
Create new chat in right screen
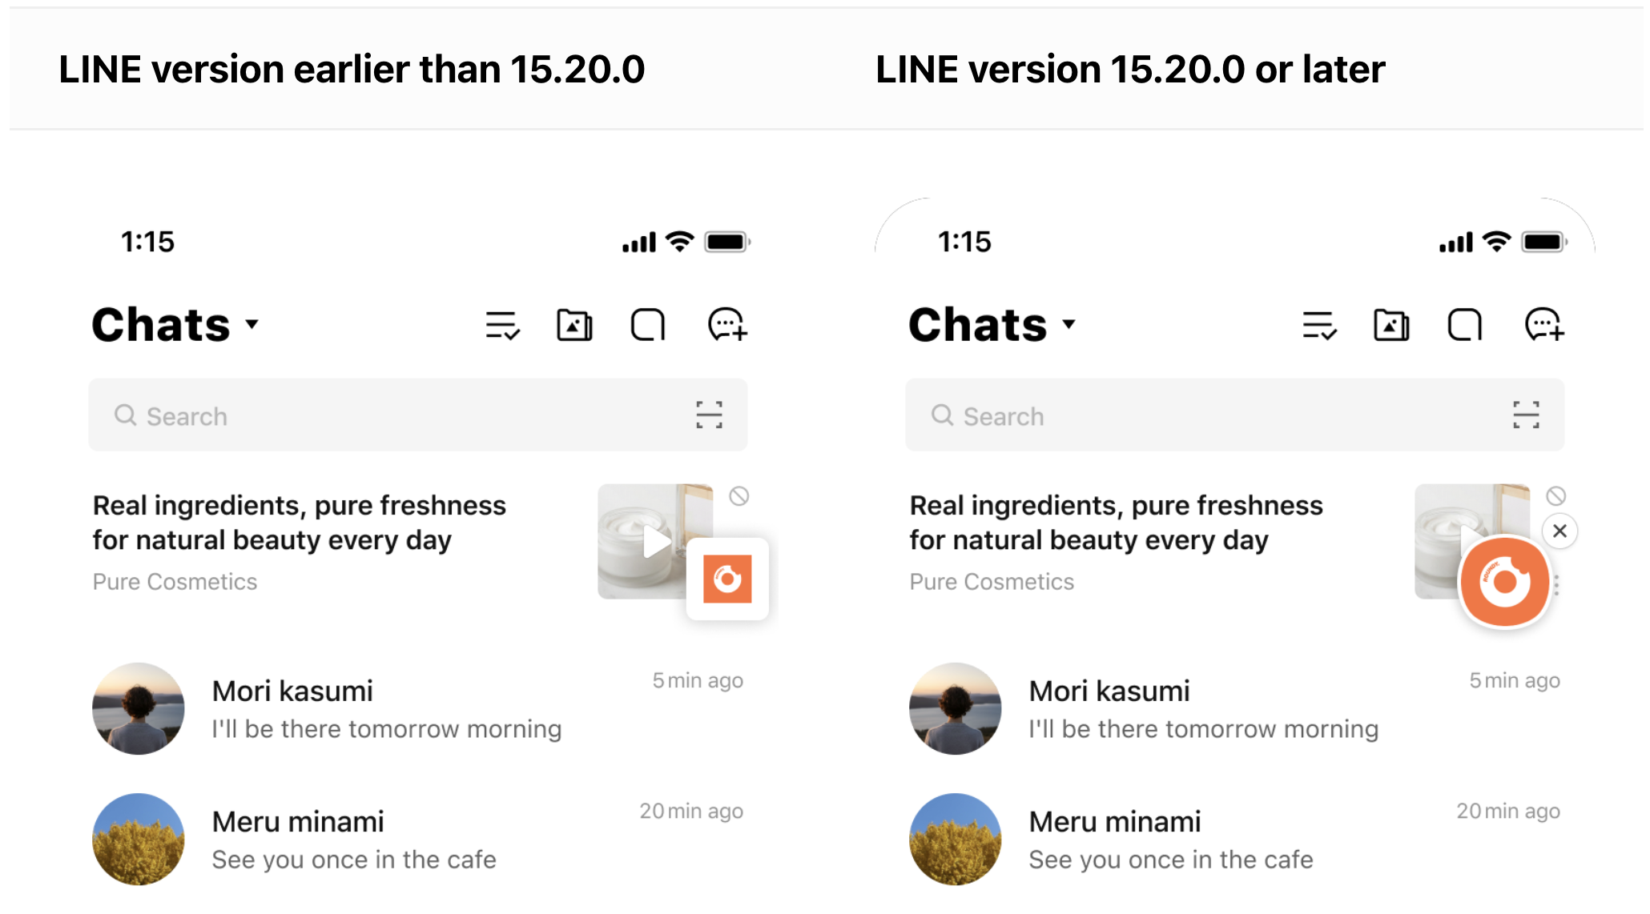point(1544,325)
